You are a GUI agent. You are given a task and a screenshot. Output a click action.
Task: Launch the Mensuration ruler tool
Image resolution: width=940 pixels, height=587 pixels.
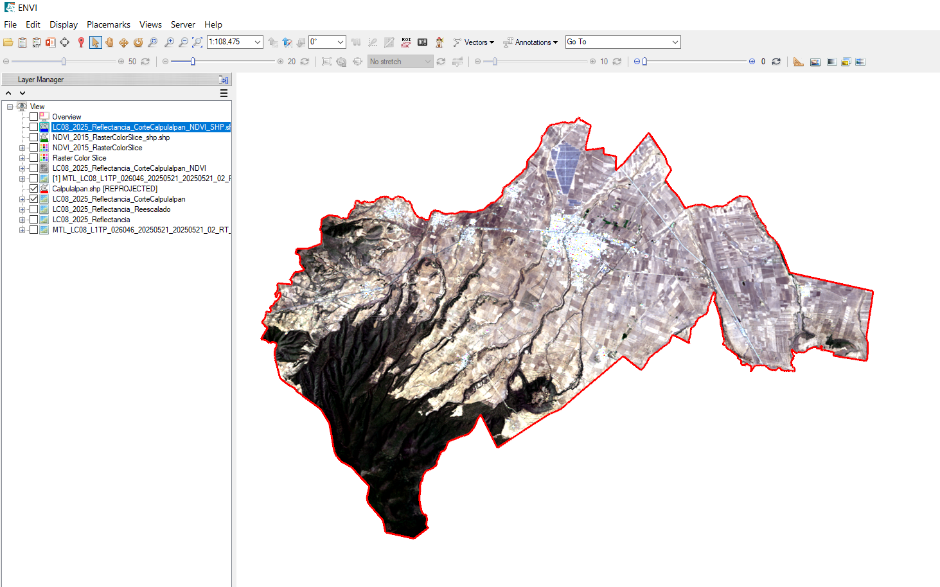[x=798, y=62]
